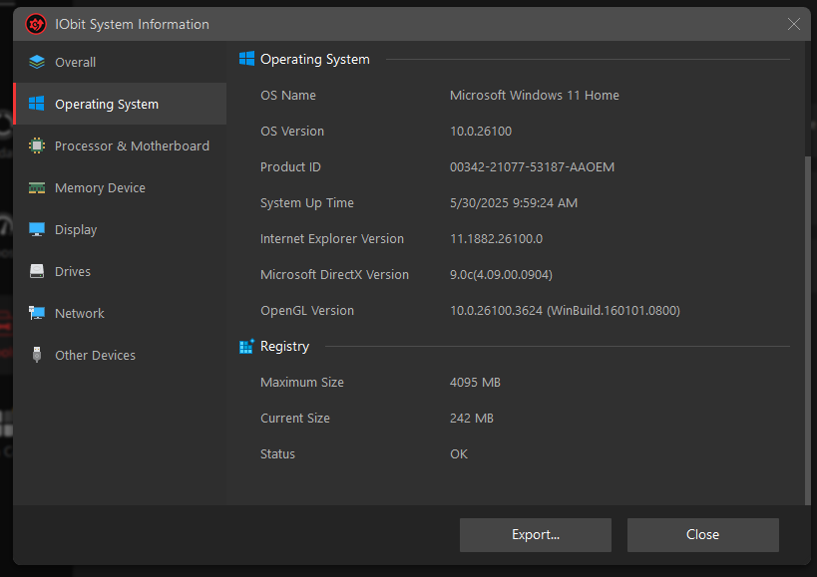Open the Memory Device tab
The height and width of the screenshot is (577, 817).
[x=120, y=187]
